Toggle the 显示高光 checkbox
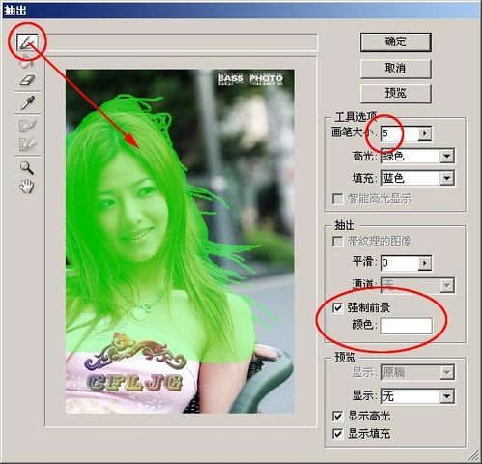482x464 pixels. point(337,416)
